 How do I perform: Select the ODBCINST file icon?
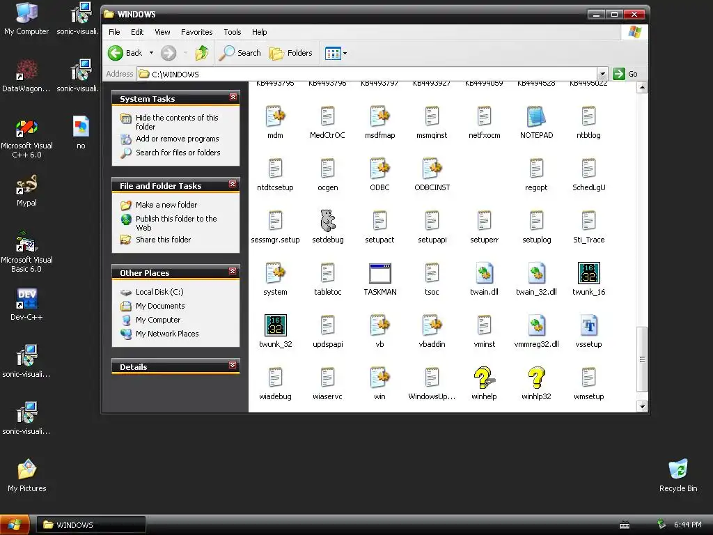[432, 169]
